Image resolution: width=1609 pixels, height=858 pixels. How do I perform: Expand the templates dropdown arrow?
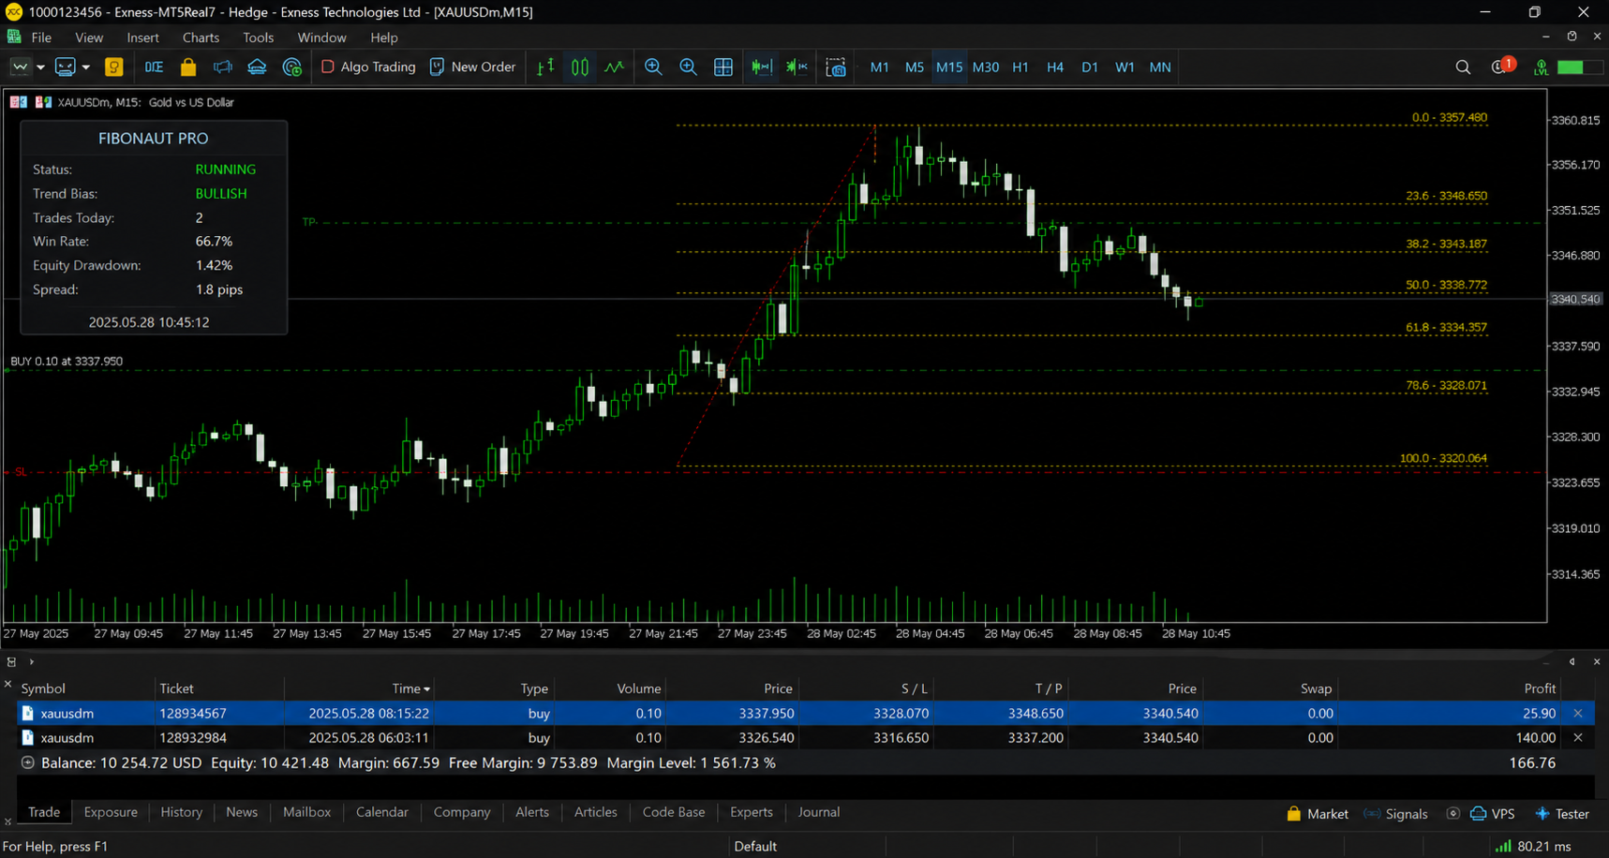pos(86,67)
